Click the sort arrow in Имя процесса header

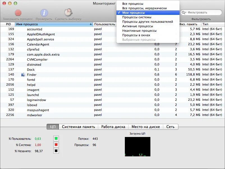[91, 24]
